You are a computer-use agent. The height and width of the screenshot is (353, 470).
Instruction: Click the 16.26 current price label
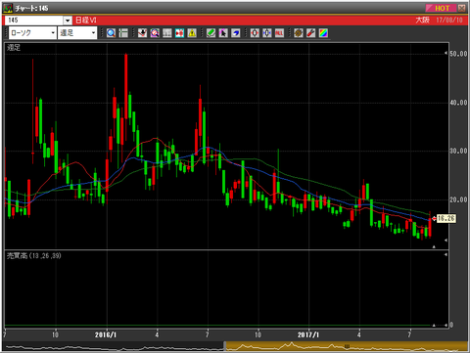446,218
